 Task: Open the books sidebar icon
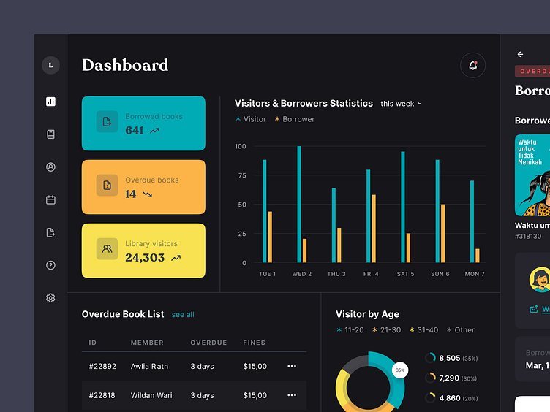coord(50,134)
